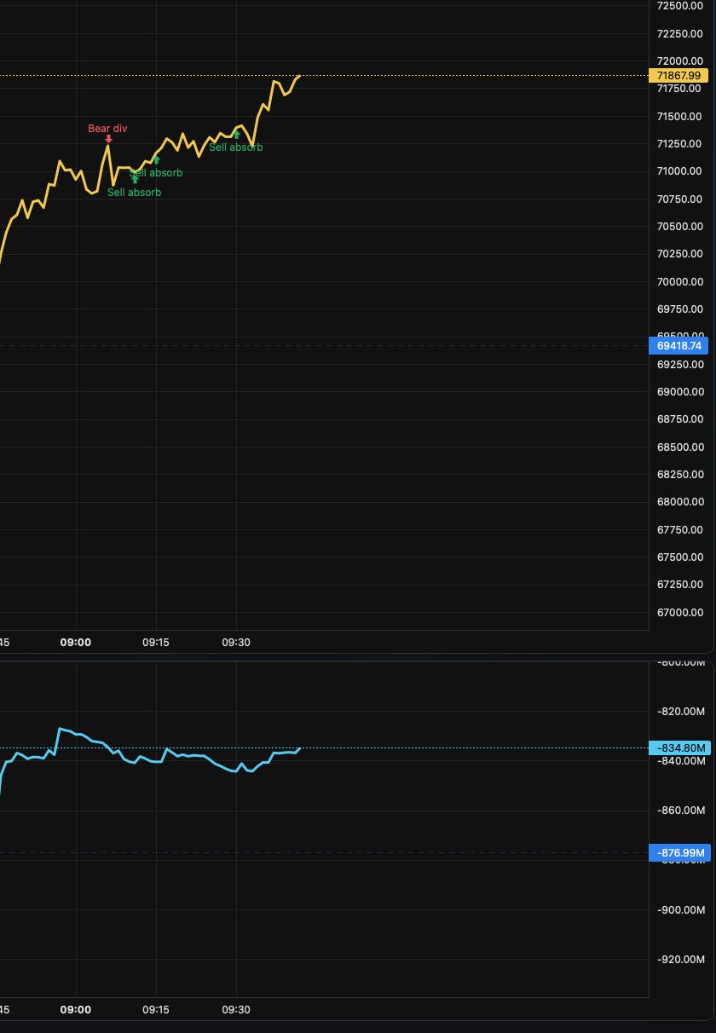Click the yellow price line's latest endpoint

(x=299, y=76)
